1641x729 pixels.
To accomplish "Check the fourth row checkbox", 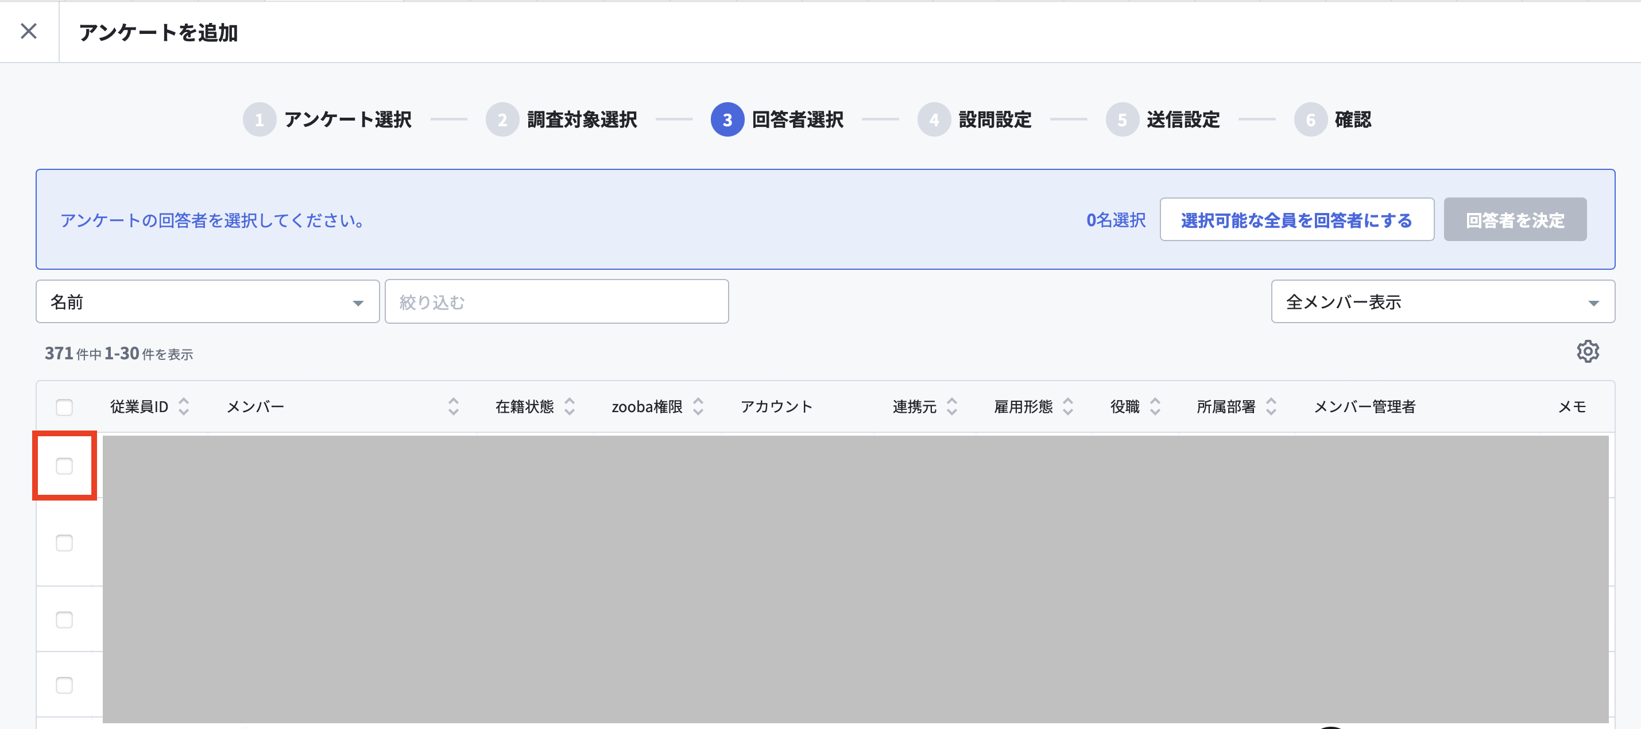I will click(x=64, y=685).
